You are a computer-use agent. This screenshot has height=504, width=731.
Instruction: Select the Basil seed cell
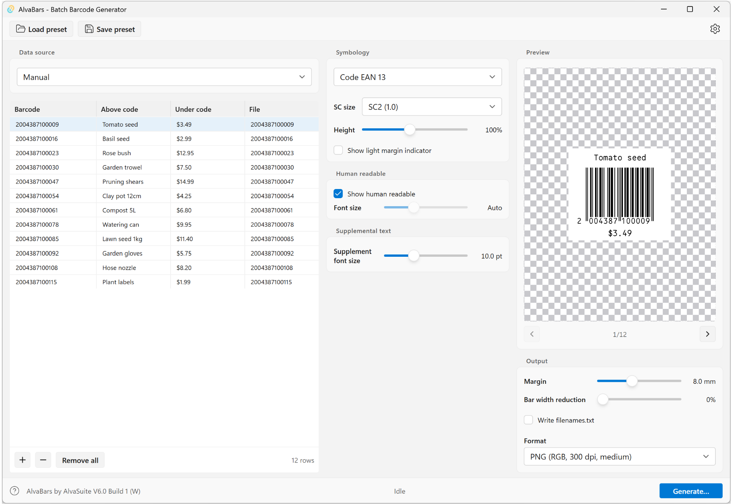pyautogui.click(x=133, y=139)
